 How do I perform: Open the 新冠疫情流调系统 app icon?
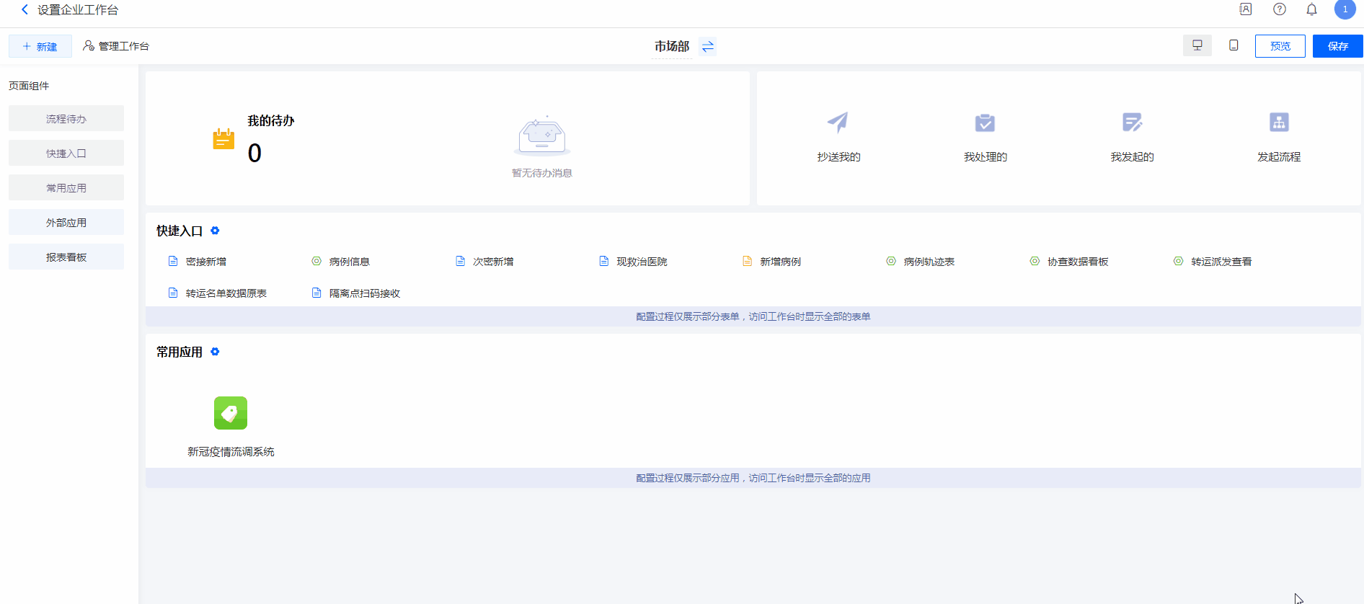coord(231,413)
